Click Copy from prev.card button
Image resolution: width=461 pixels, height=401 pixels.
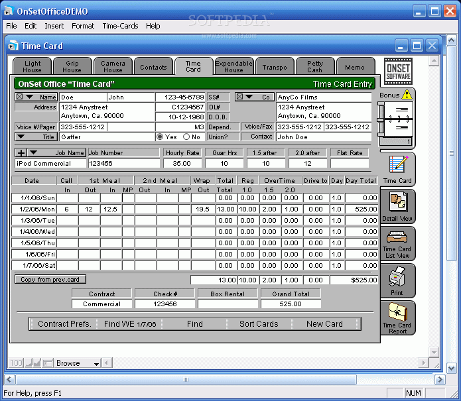[x=50, y=280]
